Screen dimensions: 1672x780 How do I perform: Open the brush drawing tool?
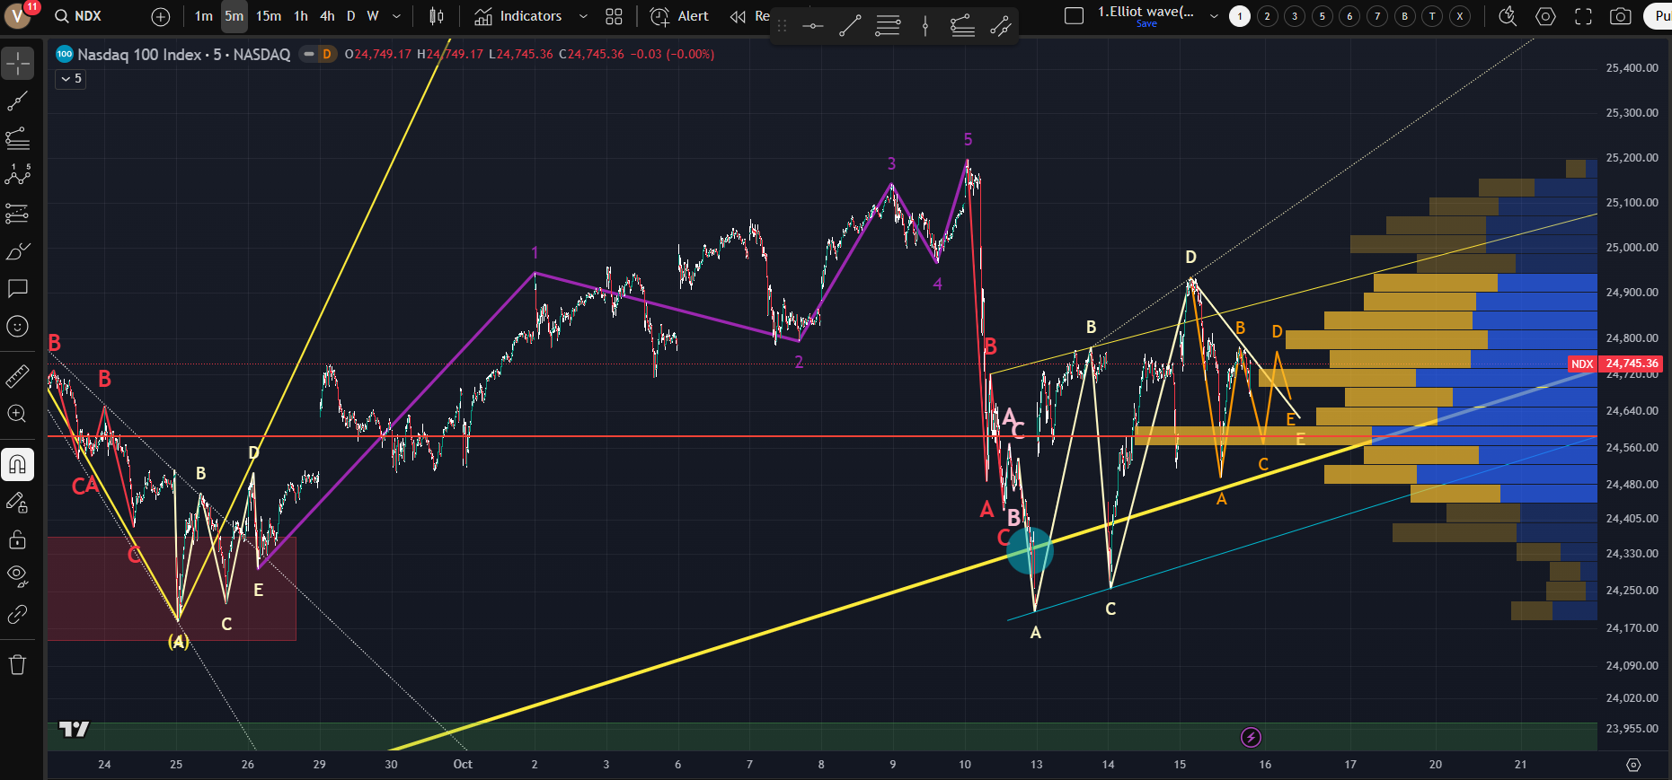click(x=17, y=252)
